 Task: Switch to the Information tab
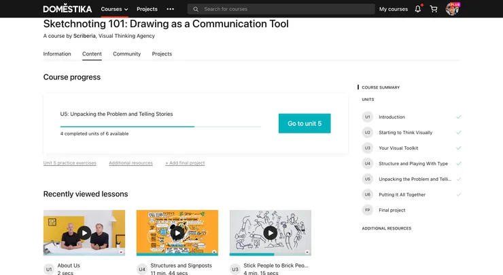[57, 54]
